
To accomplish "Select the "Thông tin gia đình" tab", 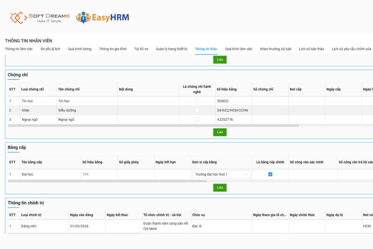I will pos(113,49).
